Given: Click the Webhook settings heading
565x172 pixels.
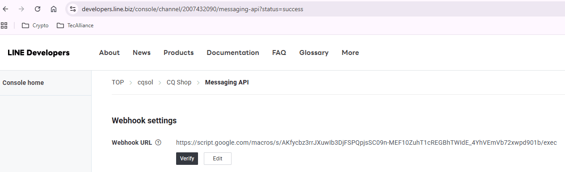Looking at the screenshot, I should click(x=144, y=121).
